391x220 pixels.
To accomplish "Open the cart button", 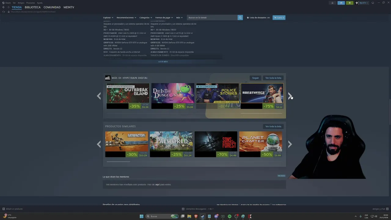I will 279,17.
